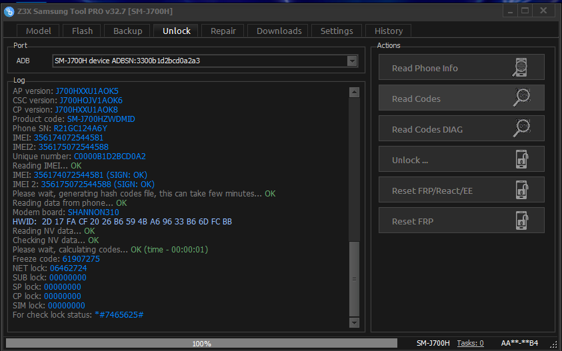Click the Read Phone Info button label
This screenshot has width=562, height=351.
425,68
